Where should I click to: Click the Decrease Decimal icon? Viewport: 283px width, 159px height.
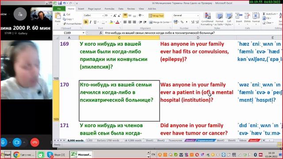click(x=197, y=22)
